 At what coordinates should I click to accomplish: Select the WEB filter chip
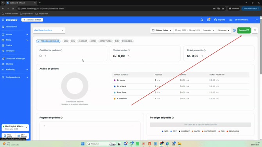[x=66, y=41]
